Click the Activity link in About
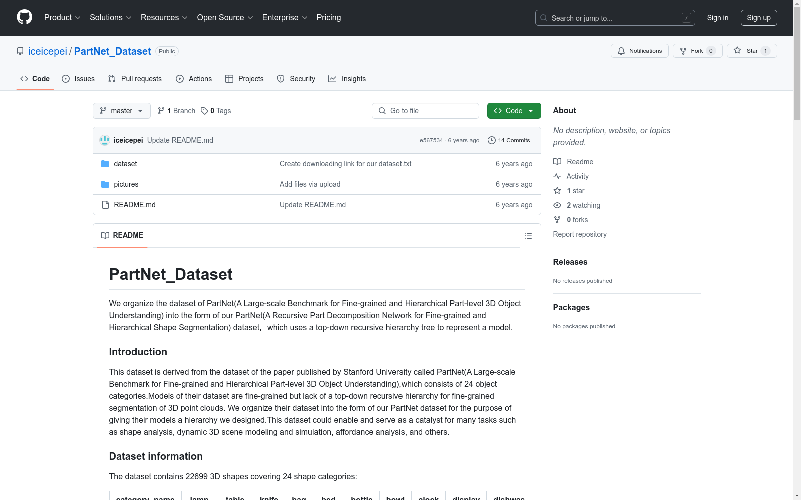Viewport: 801px width, 500px height. tap(577, 176)
